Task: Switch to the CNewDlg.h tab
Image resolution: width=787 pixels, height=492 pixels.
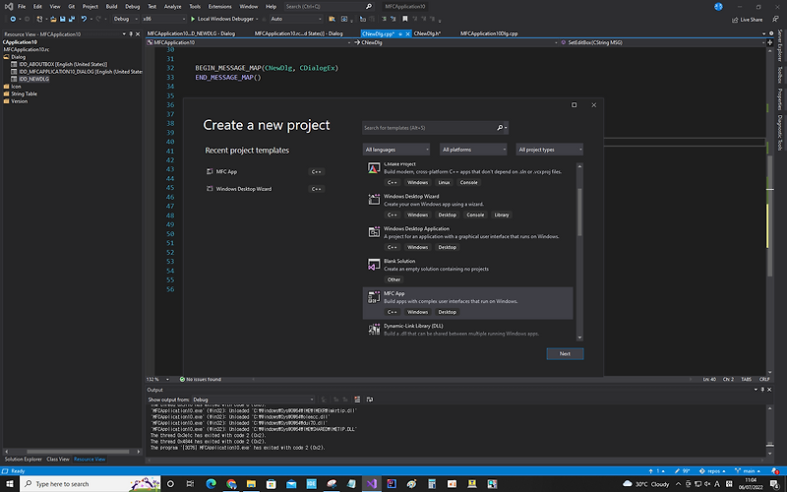Action: coord(427,33)
